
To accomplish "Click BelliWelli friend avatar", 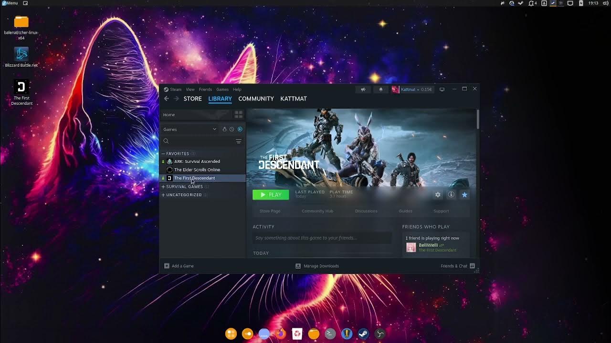I will click(x=411, y=247).
